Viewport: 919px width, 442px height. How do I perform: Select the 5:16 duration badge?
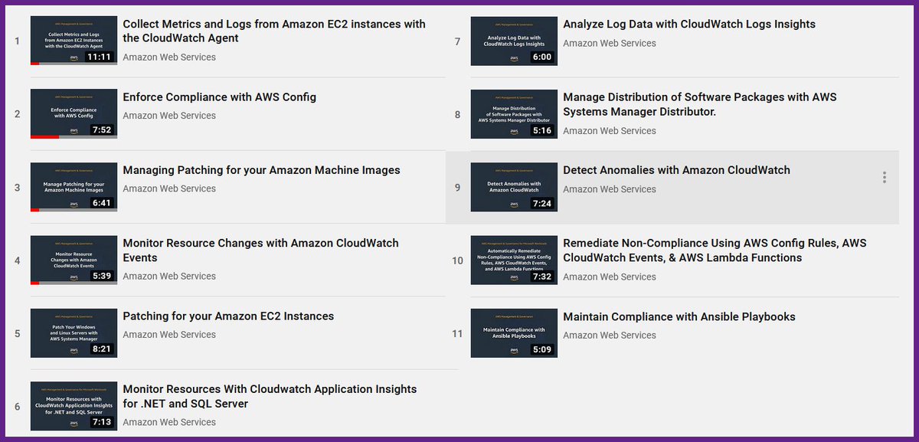(x=542, y=130)
